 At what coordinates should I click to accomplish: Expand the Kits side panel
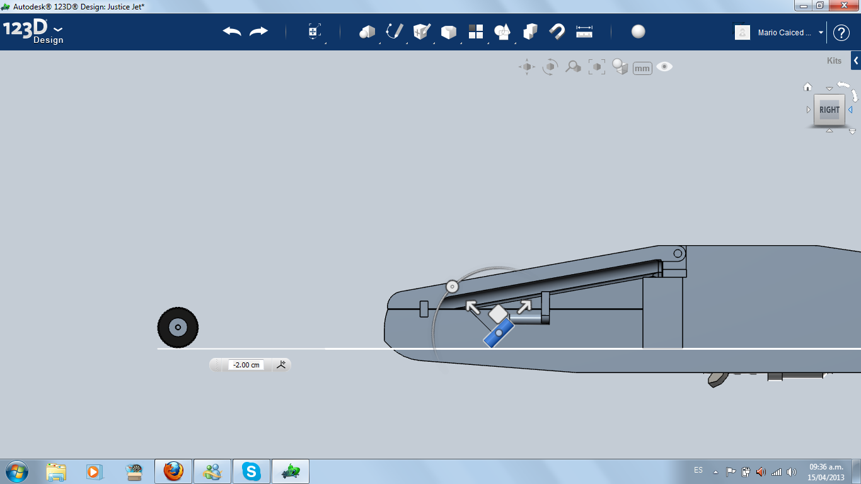coord(856,61)
